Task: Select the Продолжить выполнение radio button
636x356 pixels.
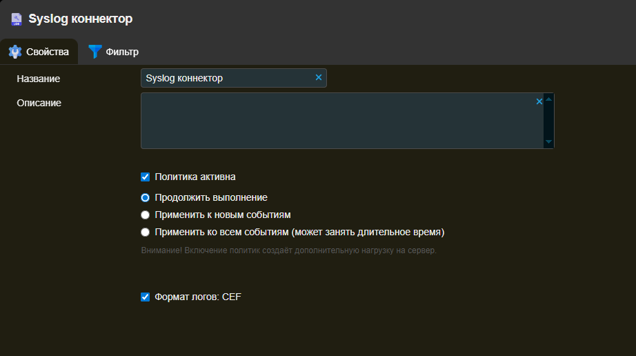Action: tap(146, 197)
